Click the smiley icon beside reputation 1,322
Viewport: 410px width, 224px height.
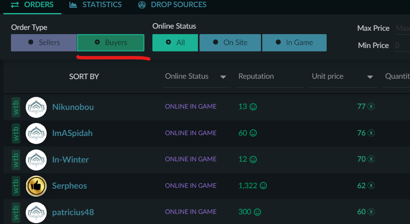[263, 186]
